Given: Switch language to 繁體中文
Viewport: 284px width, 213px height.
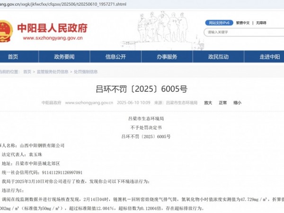Looking at the screenshot, I should (243, 23).
